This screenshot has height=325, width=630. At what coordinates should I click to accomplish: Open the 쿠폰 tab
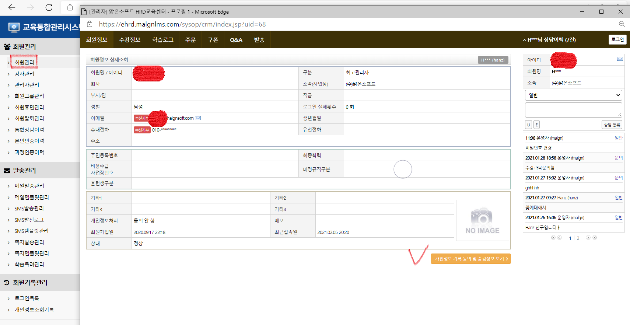coord(213,40)
